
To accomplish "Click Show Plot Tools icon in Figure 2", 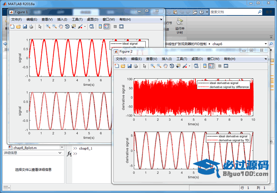I will pos(226,66).
